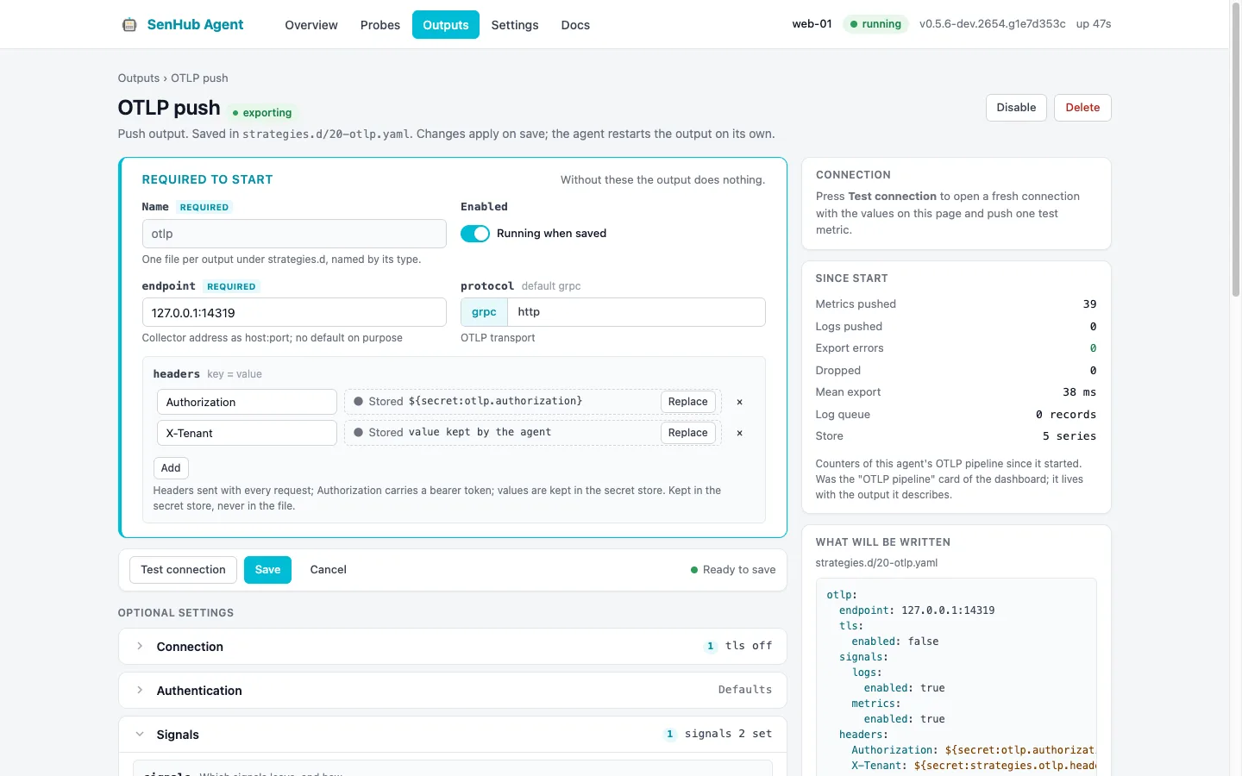This screenshot has height=776, width=1242.
Task: Click the tls off summary text
Action: 749,646
